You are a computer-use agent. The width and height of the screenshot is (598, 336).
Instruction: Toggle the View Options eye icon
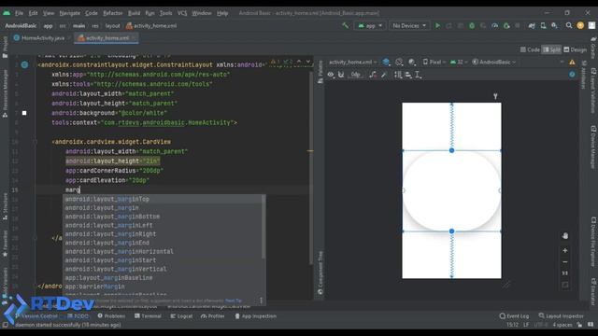(x=331, y=75)
